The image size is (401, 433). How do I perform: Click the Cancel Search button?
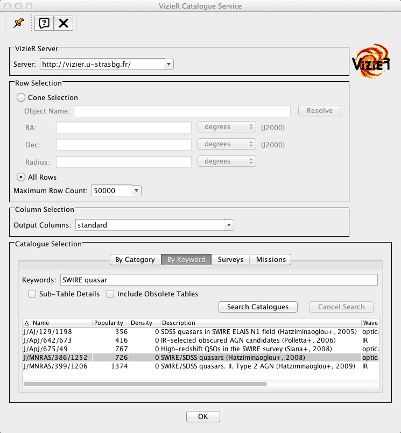click(x=341, y=307)
